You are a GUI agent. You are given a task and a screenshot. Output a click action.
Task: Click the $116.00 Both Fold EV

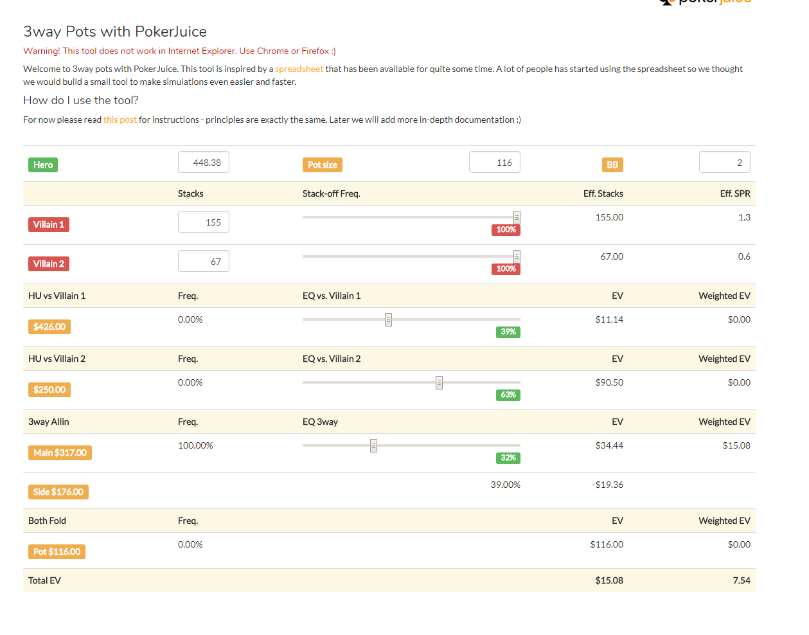607,544
